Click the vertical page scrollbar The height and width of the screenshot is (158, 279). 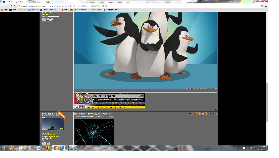tap(267, 103)
